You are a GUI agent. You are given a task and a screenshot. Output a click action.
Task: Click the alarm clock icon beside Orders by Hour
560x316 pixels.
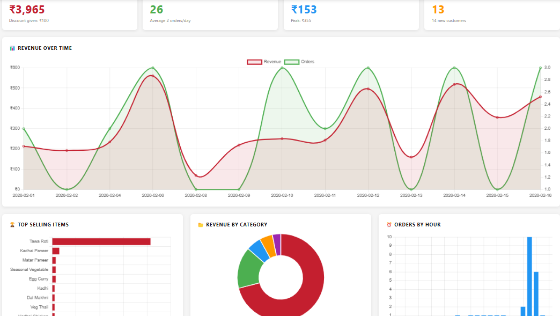coord(389,225)
